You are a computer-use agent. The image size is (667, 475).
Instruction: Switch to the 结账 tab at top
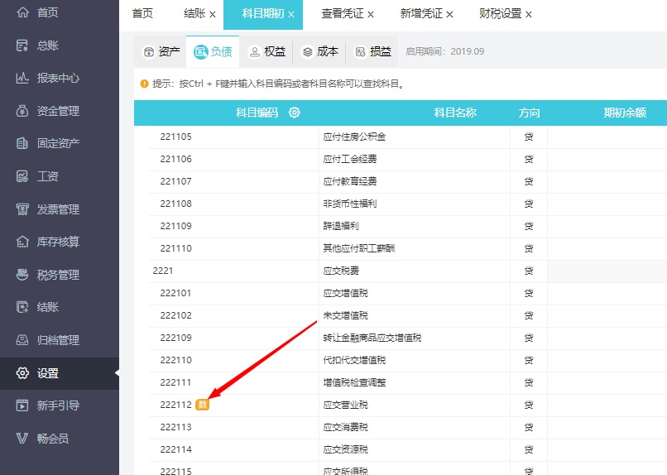[x=194, y=13]
